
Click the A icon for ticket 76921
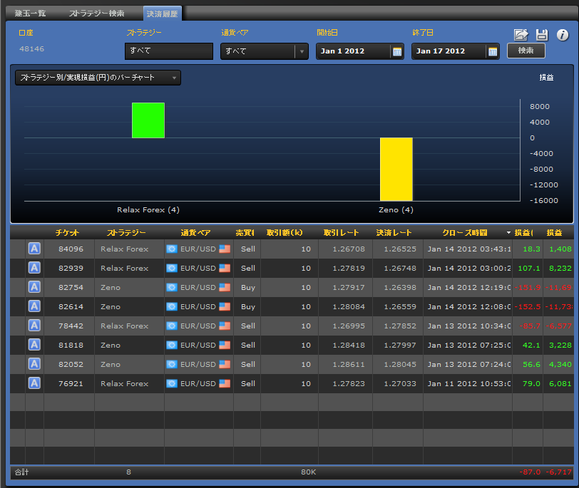pyautogui.click(x=34, y=383)
